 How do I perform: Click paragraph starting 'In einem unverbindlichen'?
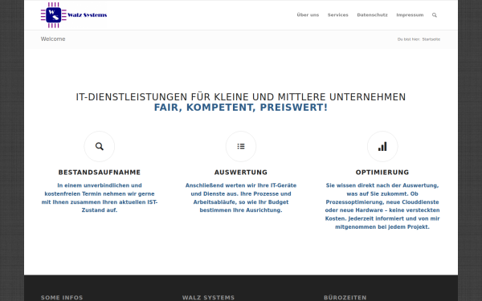[100, 197]
